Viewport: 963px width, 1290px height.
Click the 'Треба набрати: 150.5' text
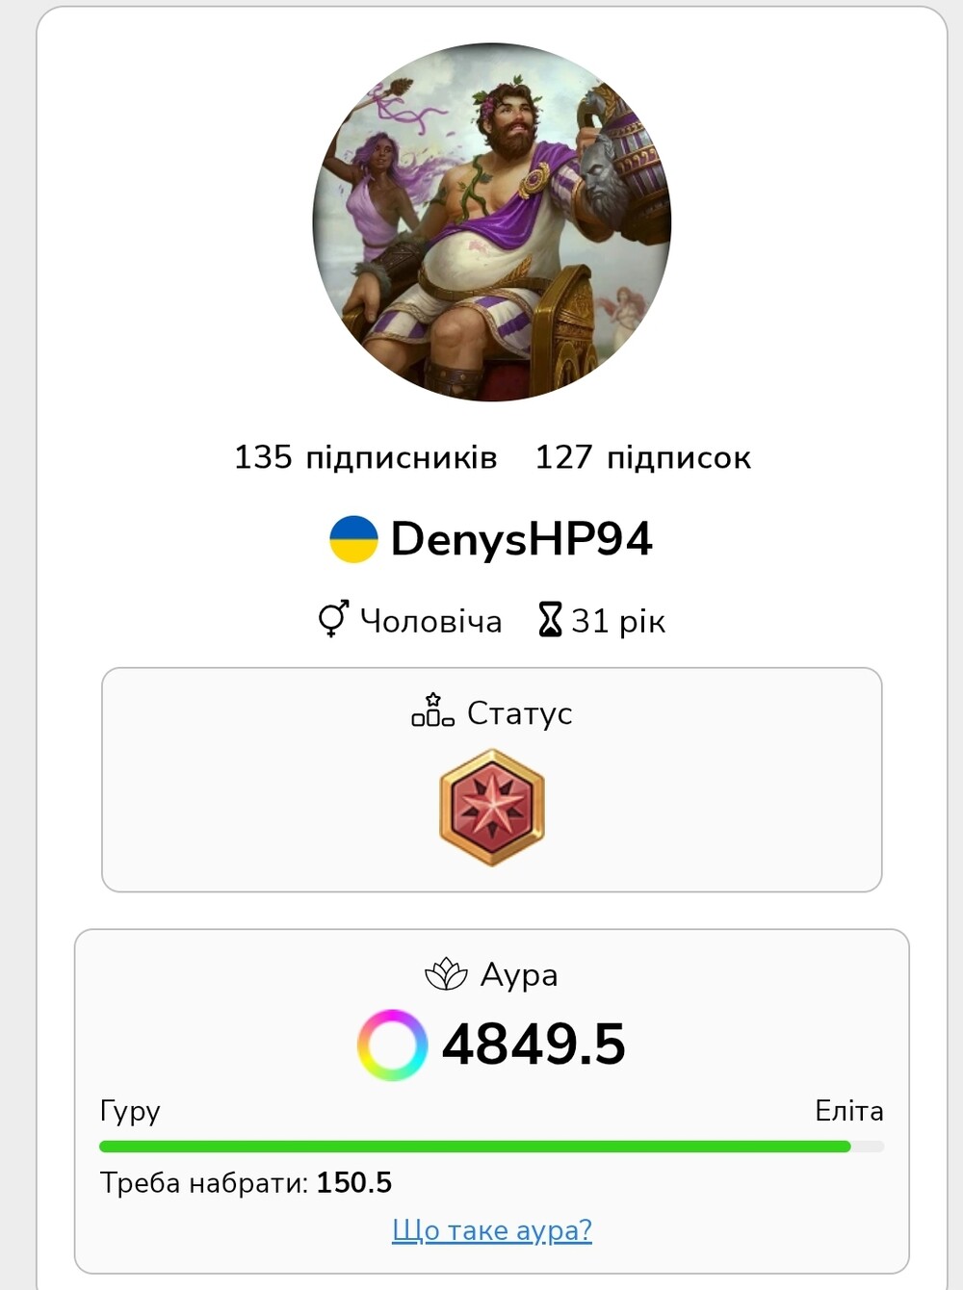tap(246, 1182)
